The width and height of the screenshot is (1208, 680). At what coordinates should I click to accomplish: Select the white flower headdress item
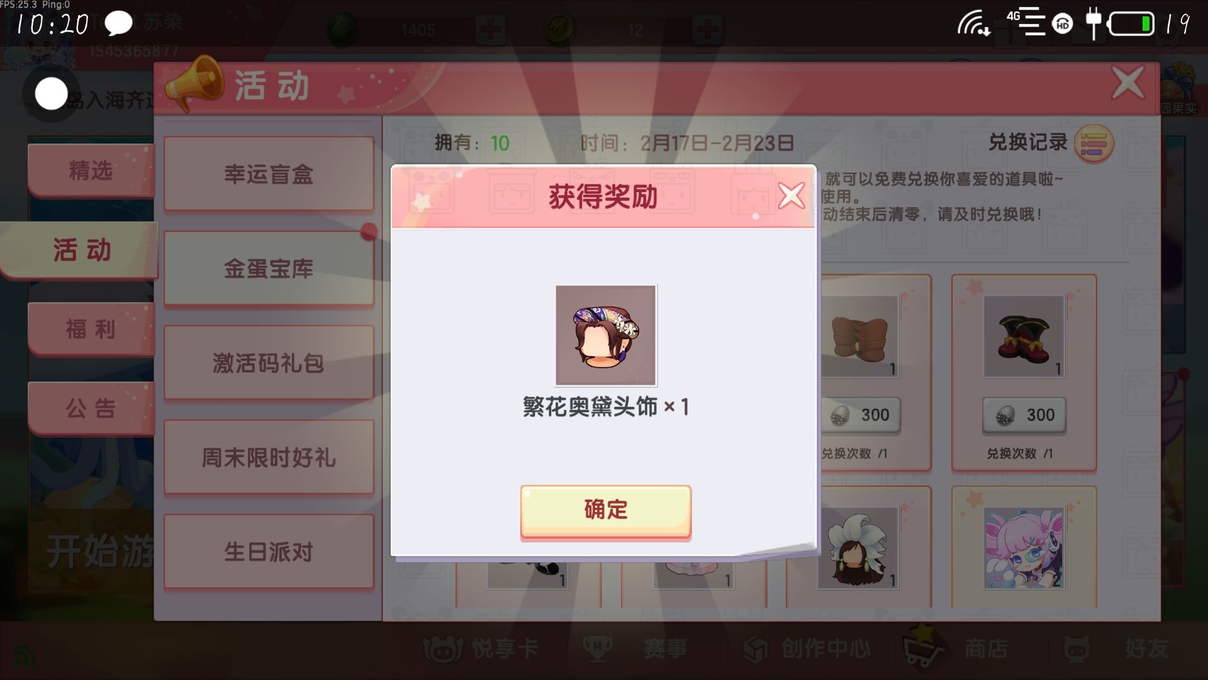[858, 548]
